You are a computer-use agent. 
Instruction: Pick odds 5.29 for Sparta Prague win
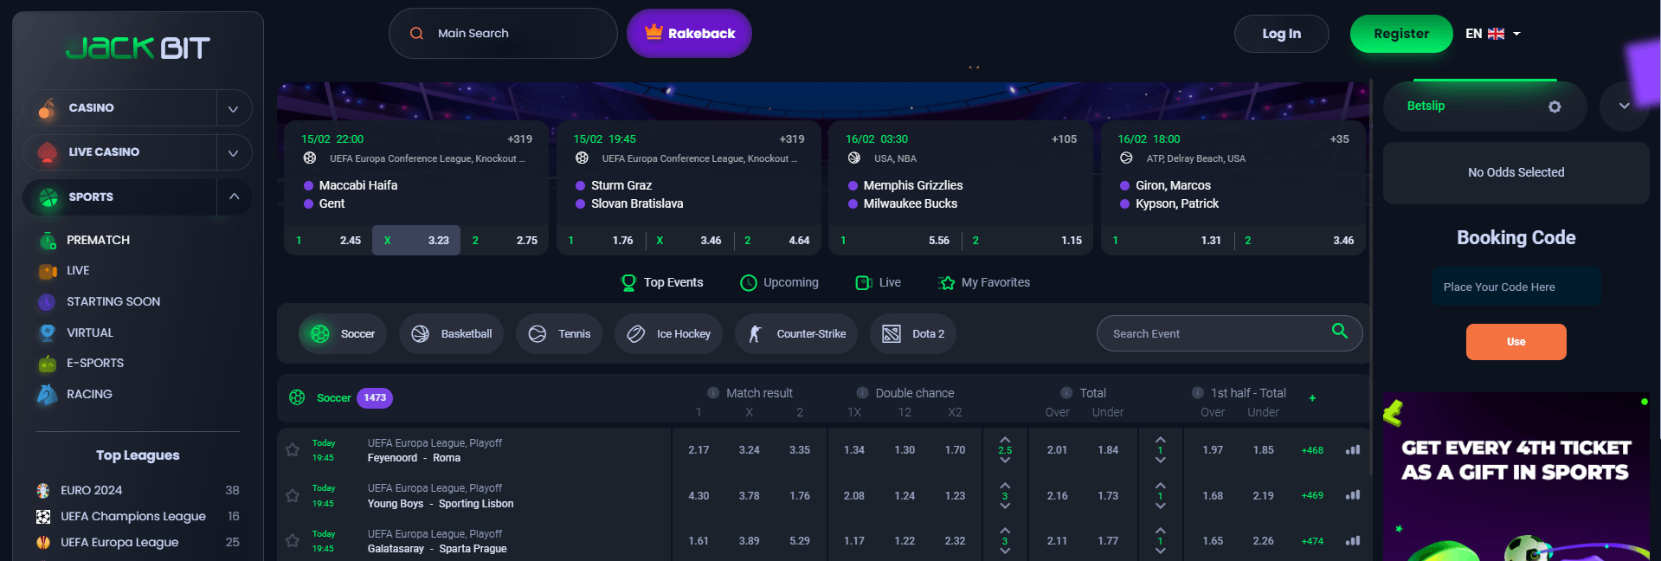click(800, 541)
